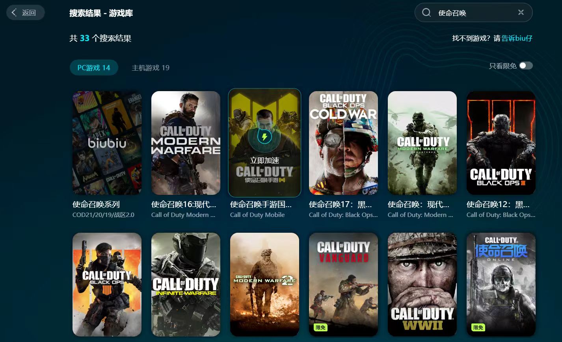Open the Call of Duty Vanguard cover

coord(343,284)
